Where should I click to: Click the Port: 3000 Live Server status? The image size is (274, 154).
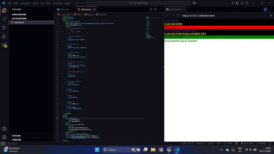pos(247,144)
